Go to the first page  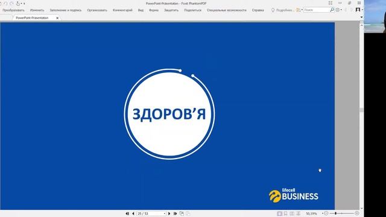(x=127, y=213)
